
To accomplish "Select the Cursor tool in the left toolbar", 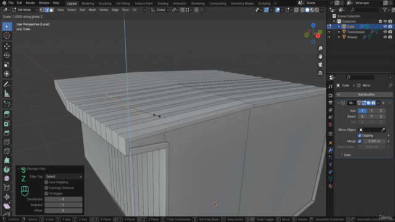I will (7, 36).
